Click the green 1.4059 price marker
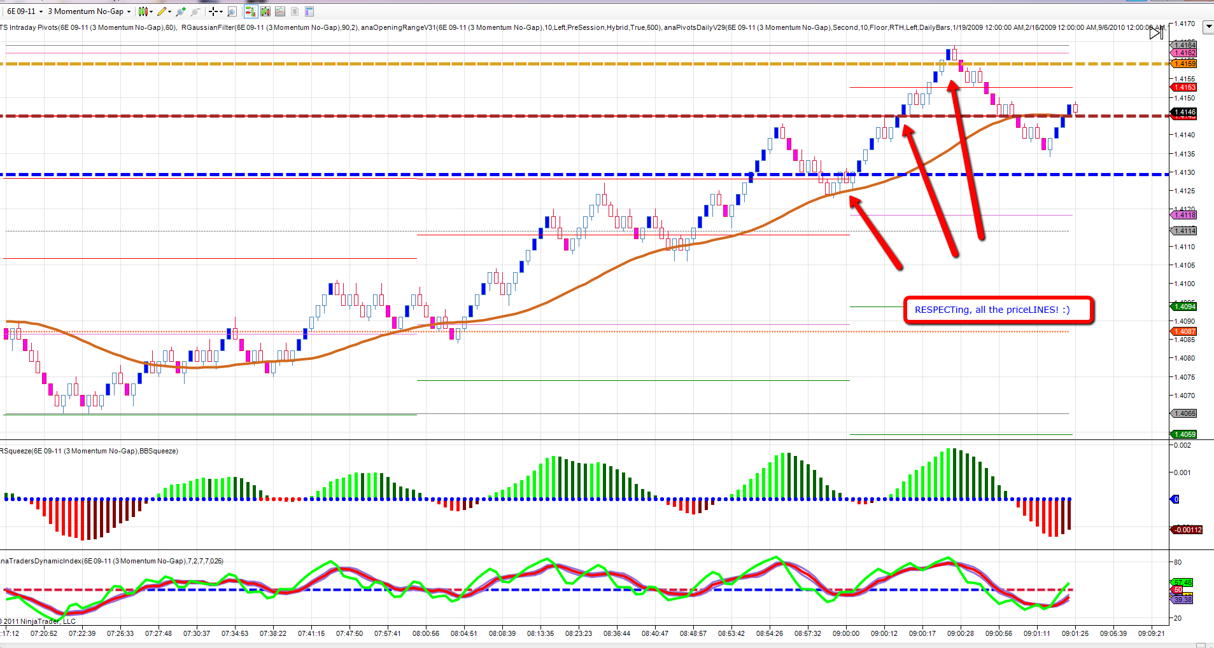The width and height of the screenshot is (1214, 648). pos(1184,434)
